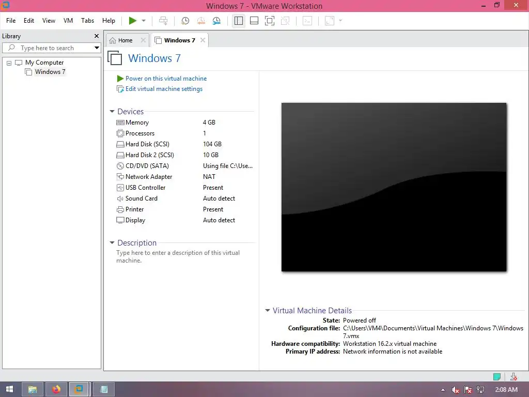Open Firefox from the taskbar
Screen dimensions: 529x397
pyautogui.click(x=56, y=389)
